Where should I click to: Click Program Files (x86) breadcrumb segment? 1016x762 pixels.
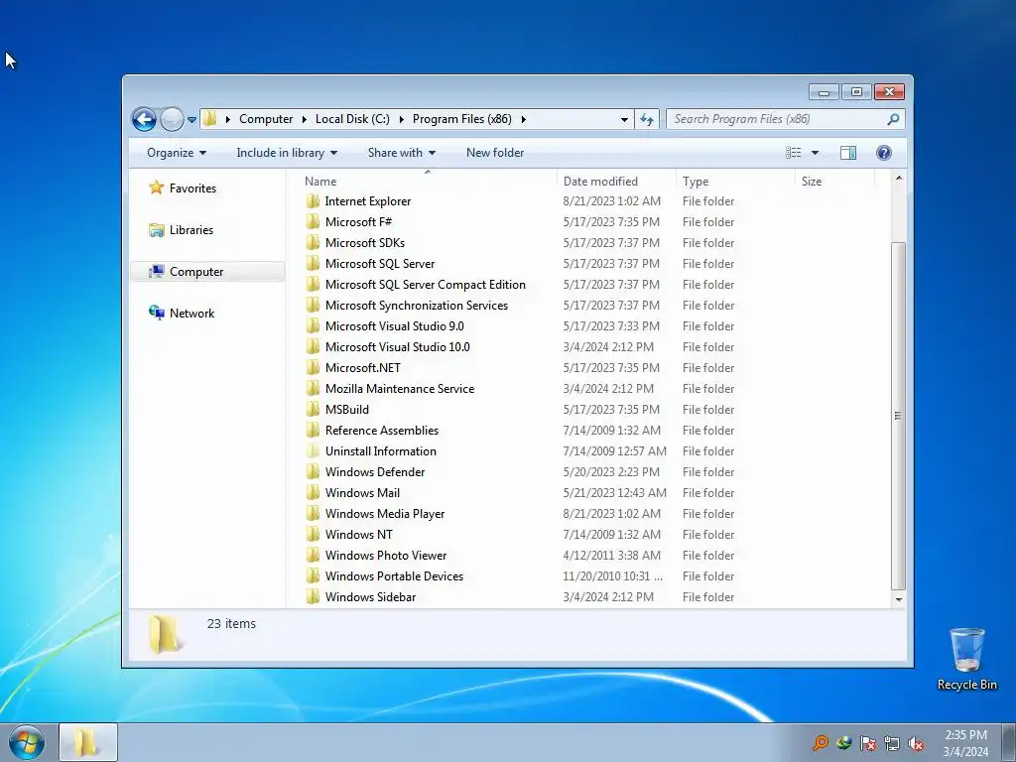[462, 119]
